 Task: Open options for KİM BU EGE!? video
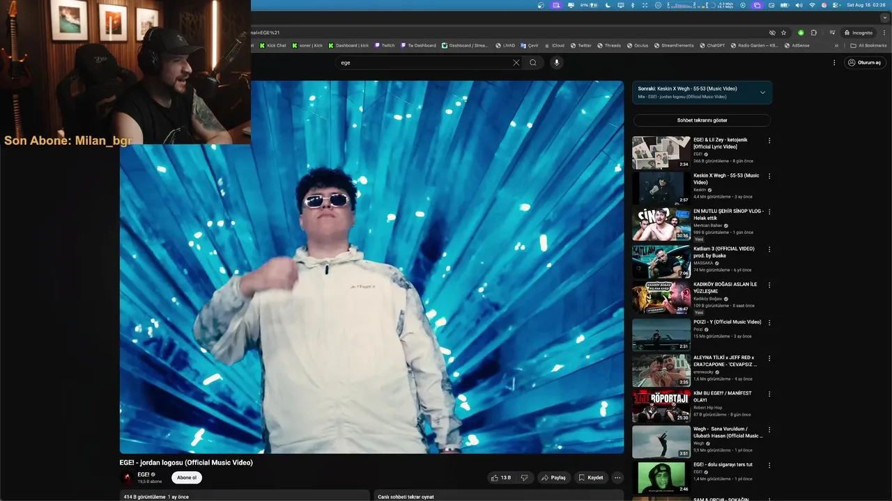[x=769, y=394]
